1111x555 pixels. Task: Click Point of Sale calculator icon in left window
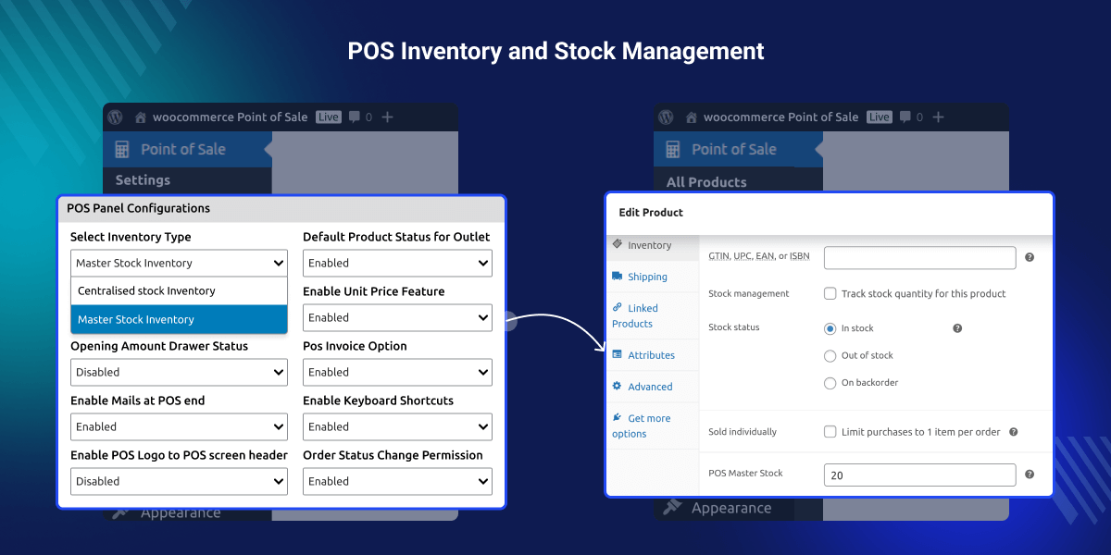(x=122, y=149)
